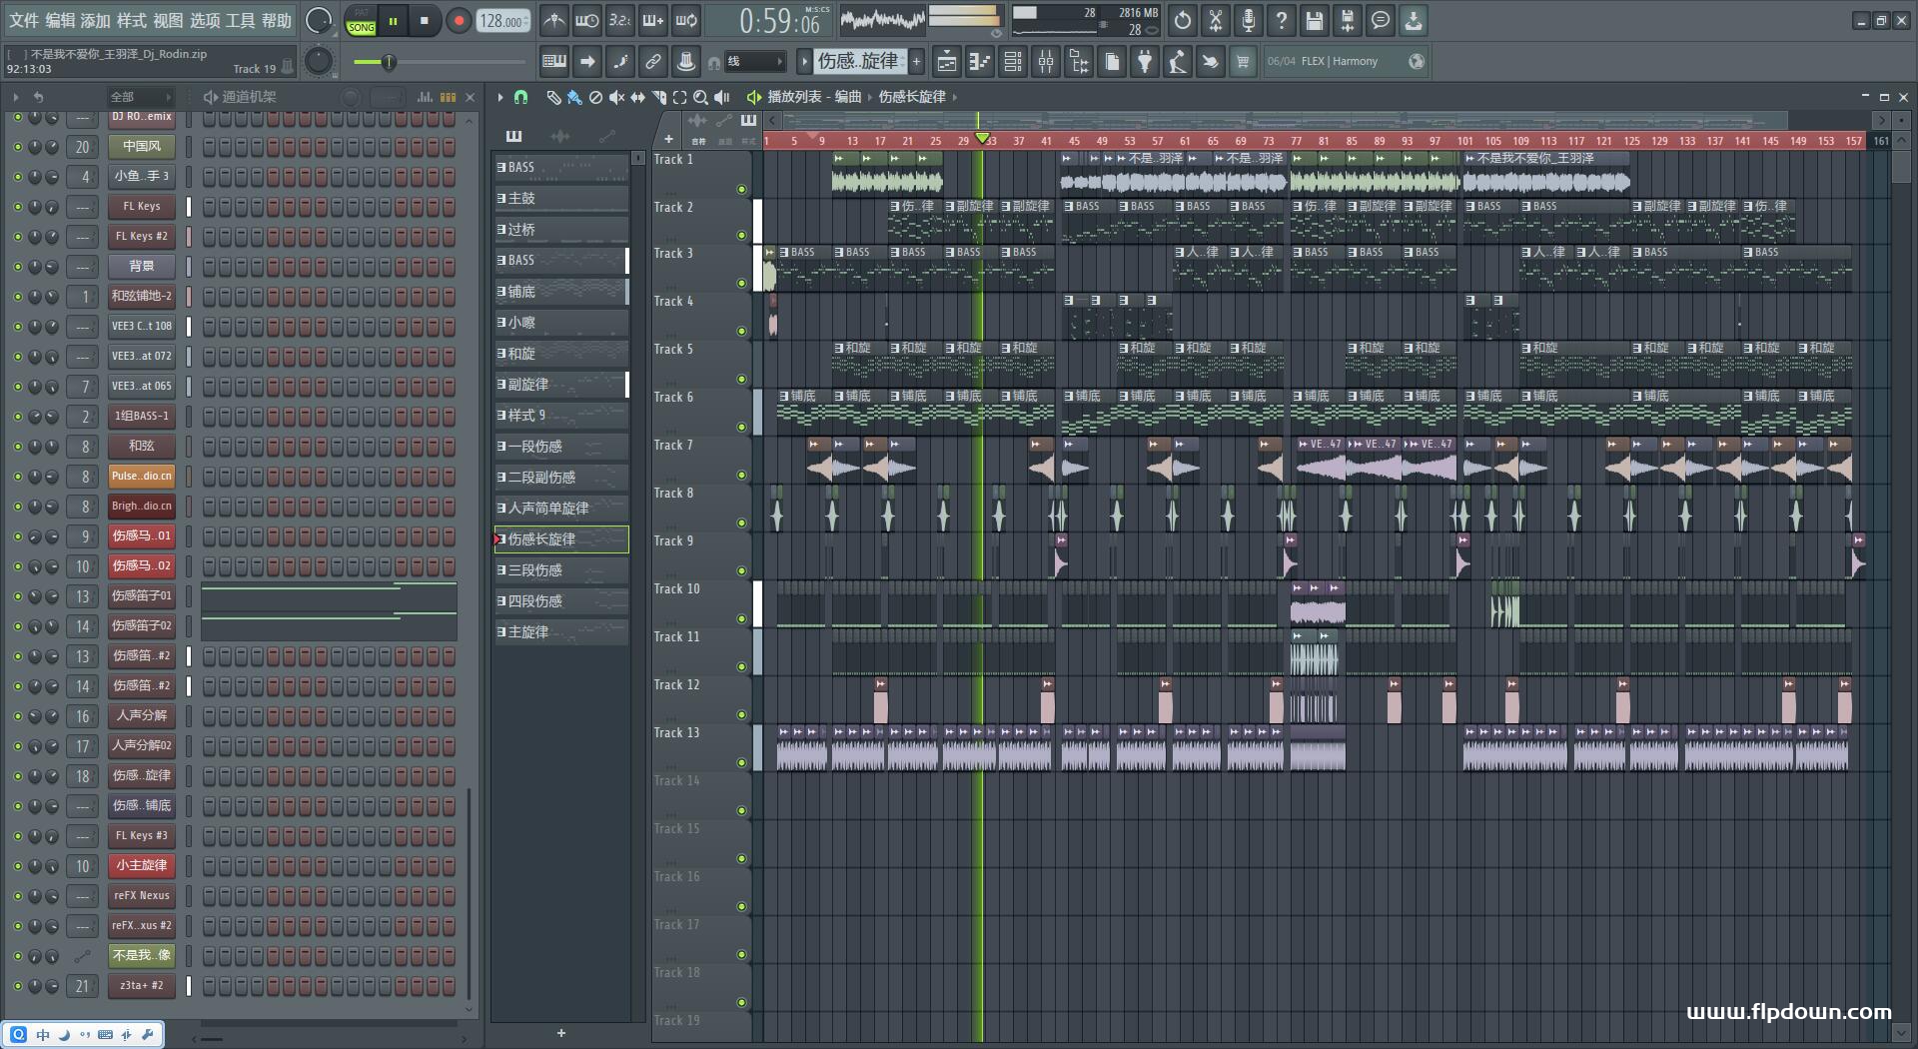The width and height of the screenshot is (1918, 1049).
Task: Adjust the main pitch knob
Action: 318,62
